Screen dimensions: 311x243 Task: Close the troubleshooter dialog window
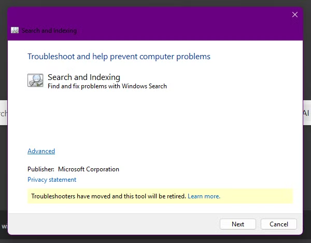click(295, 15)
